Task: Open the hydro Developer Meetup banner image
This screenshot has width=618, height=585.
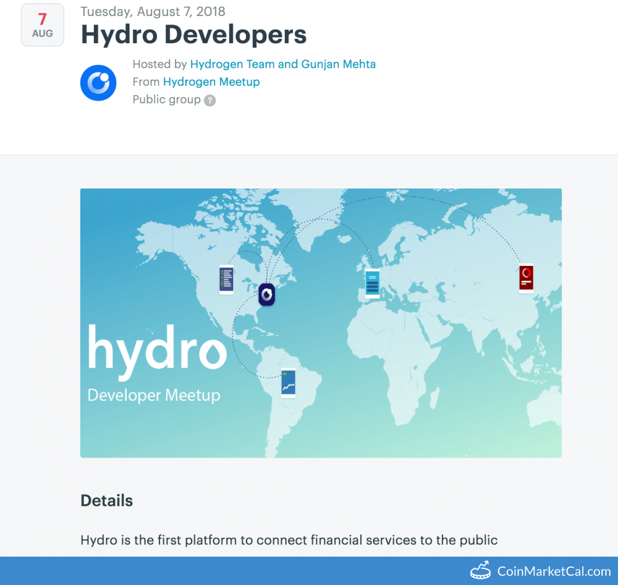Action: coord(321,323)
